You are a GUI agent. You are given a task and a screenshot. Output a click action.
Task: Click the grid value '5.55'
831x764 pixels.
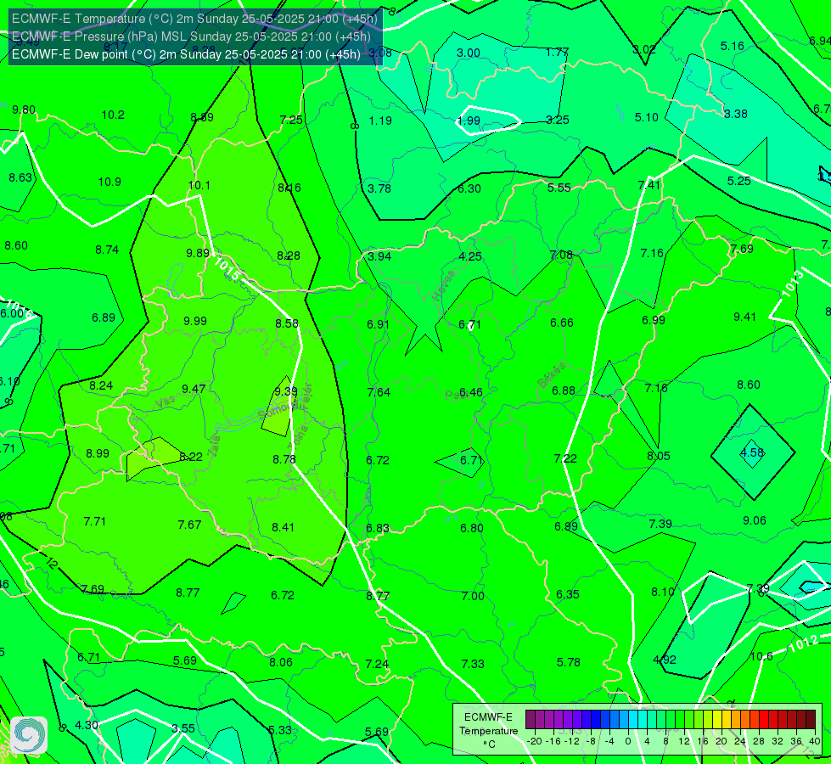[x=559, y=187]
